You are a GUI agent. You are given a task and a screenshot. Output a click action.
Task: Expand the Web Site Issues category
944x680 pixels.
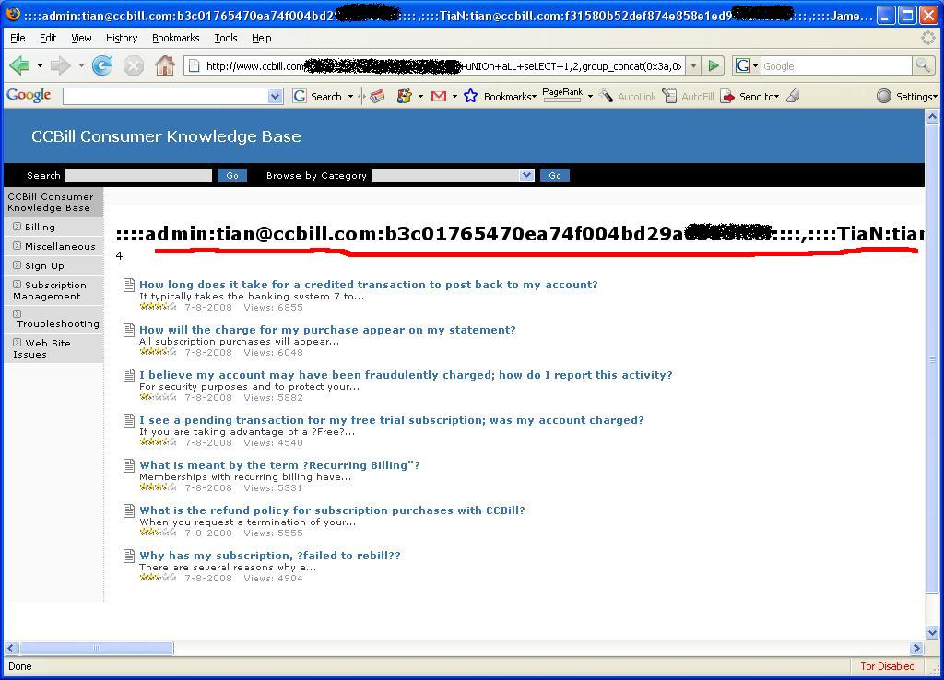tap(17, 343)
